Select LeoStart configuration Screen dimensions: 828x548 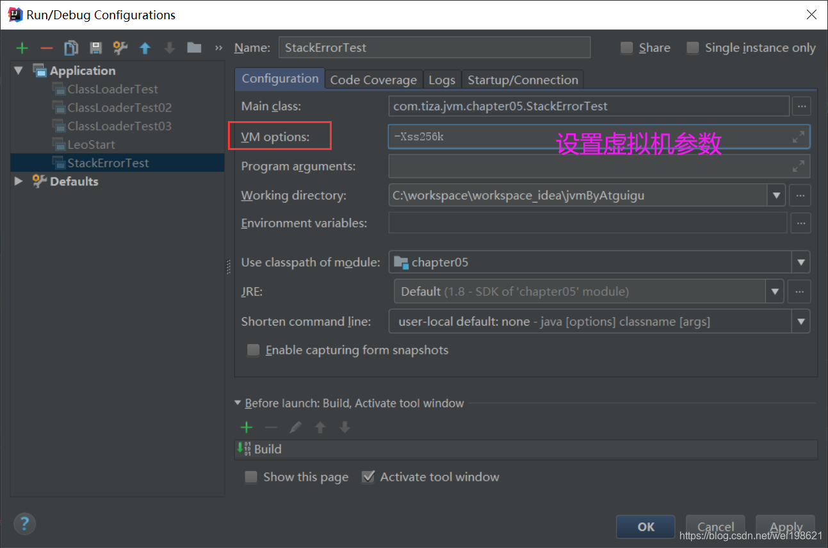pyautogui.click(x=92, y=145)
